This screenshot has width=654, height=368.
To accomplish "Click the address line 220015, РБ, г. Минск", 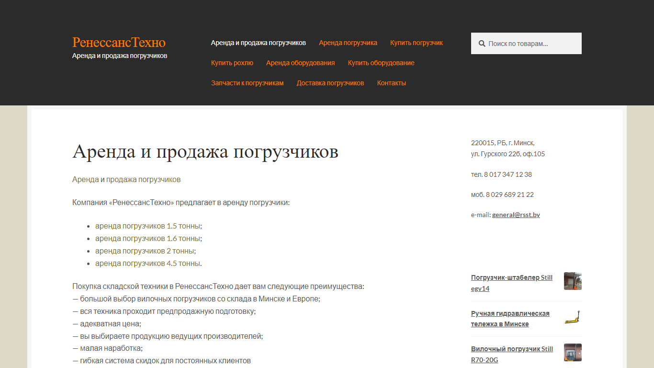I will [x=503, y=143].
